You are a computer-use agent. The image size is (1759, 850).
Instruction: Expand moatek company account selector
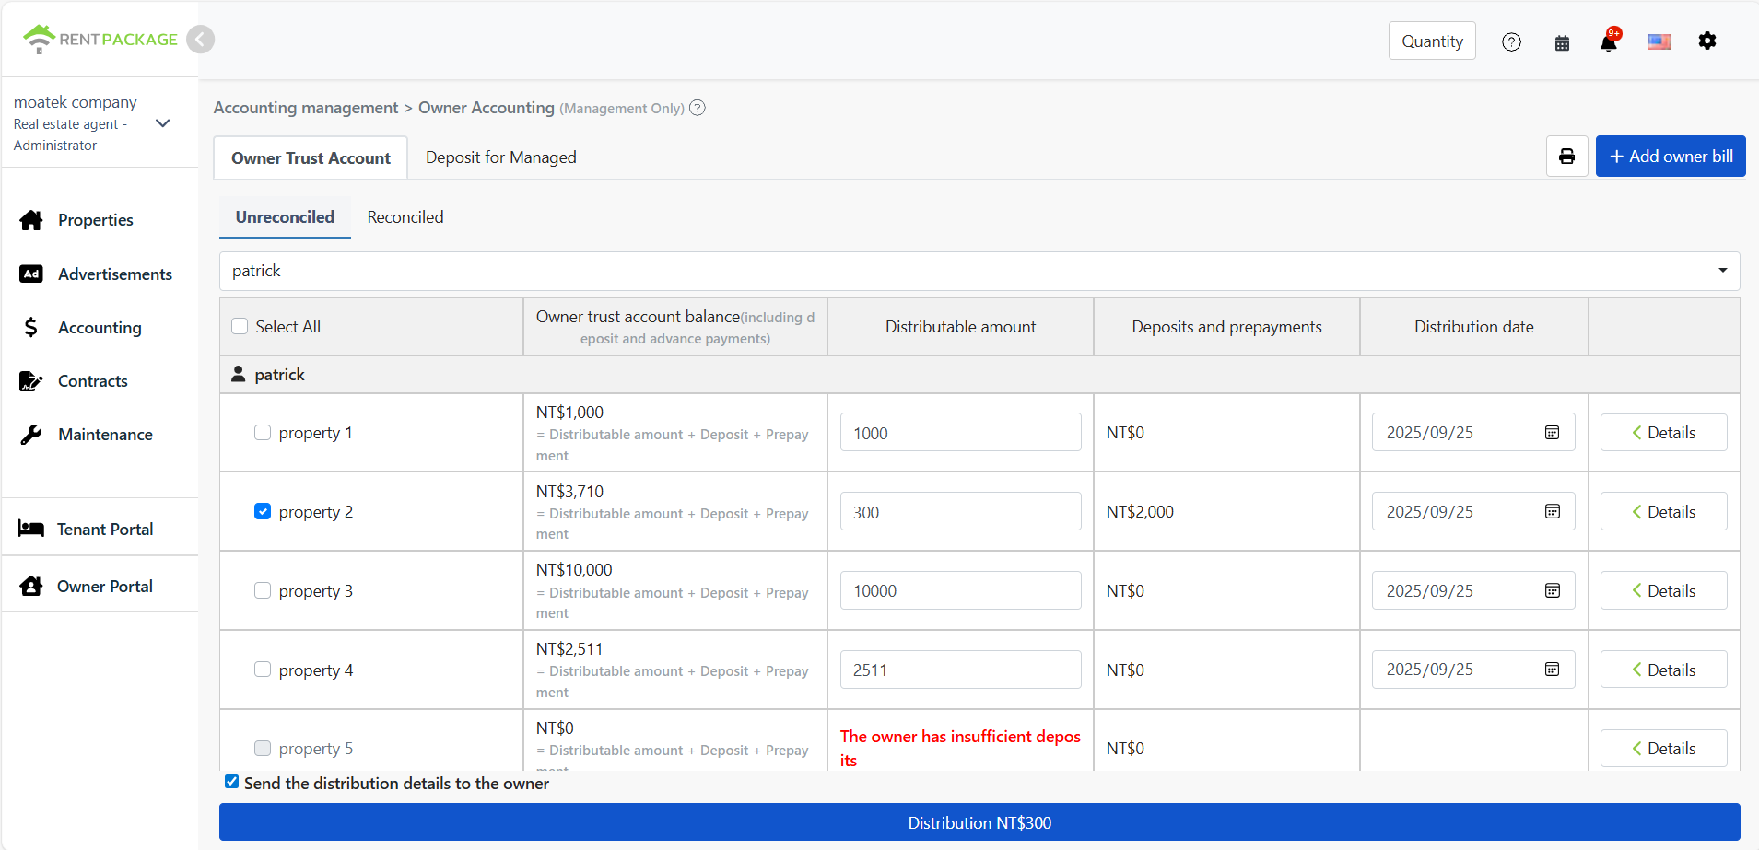163,123
